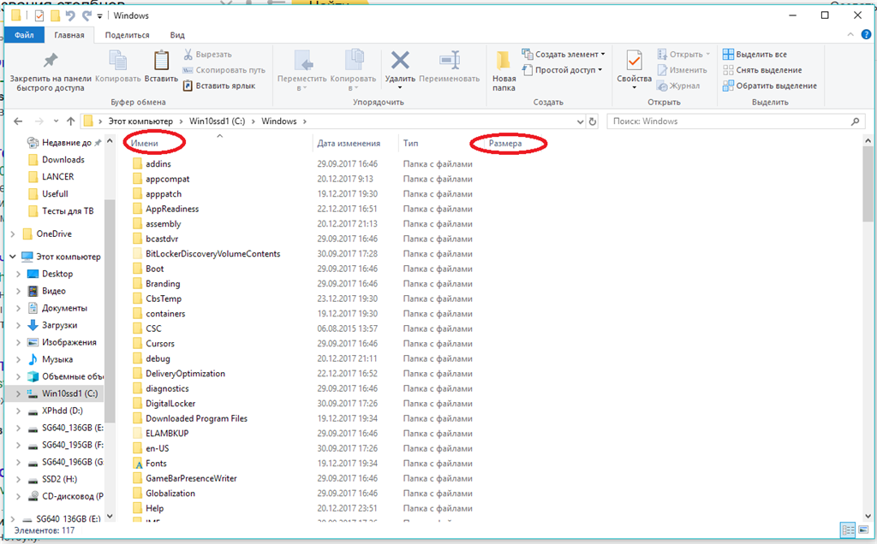Open recent locations dropdown arrow
The image size is (877, 544).
pos(56,121)
